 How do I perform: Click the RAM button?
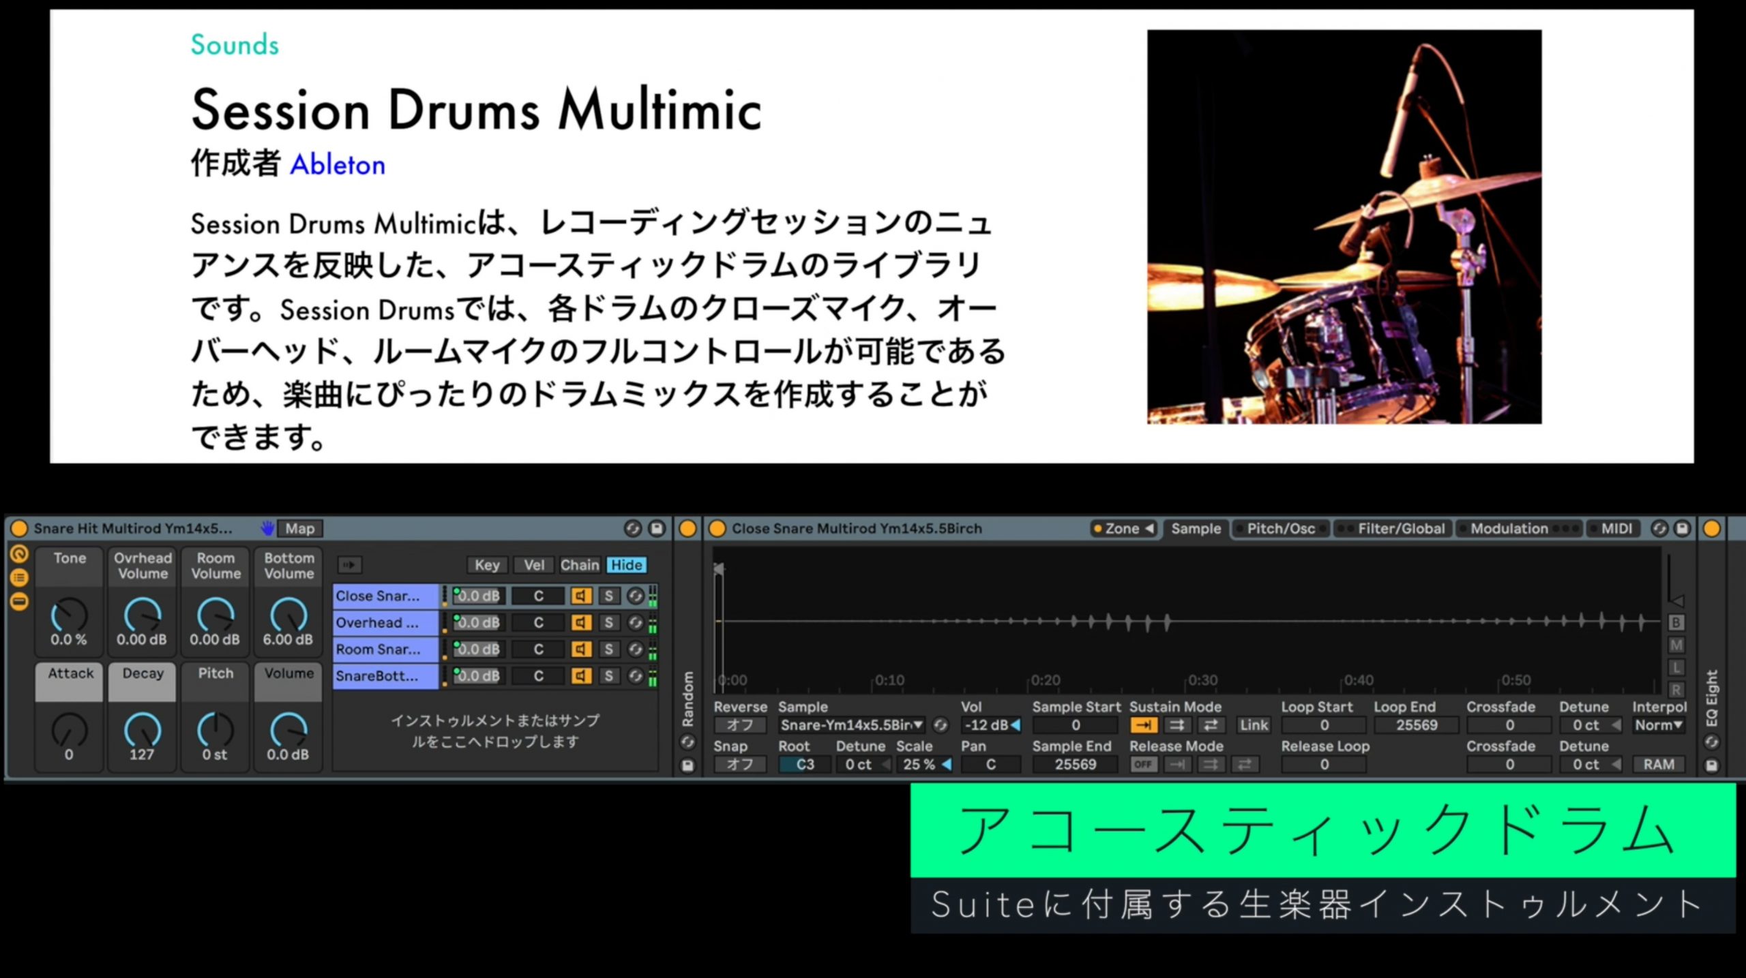tap(1659, 765)
